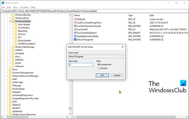Click the ScriptedDiagnosticsProvider key
This screenshot has height=119, width=189.
pos(25,98)
